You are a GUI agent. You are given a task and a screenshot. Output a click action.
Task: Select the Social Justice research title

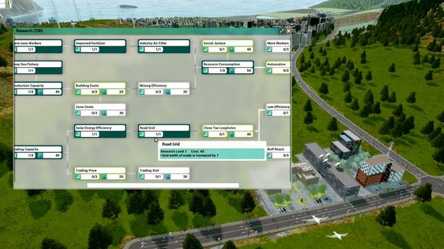(x=214, y=43)
